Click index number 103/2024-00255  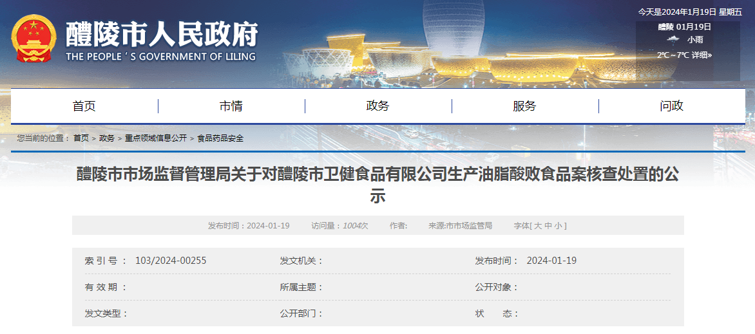pyautogui.click(x=171, y=261)
